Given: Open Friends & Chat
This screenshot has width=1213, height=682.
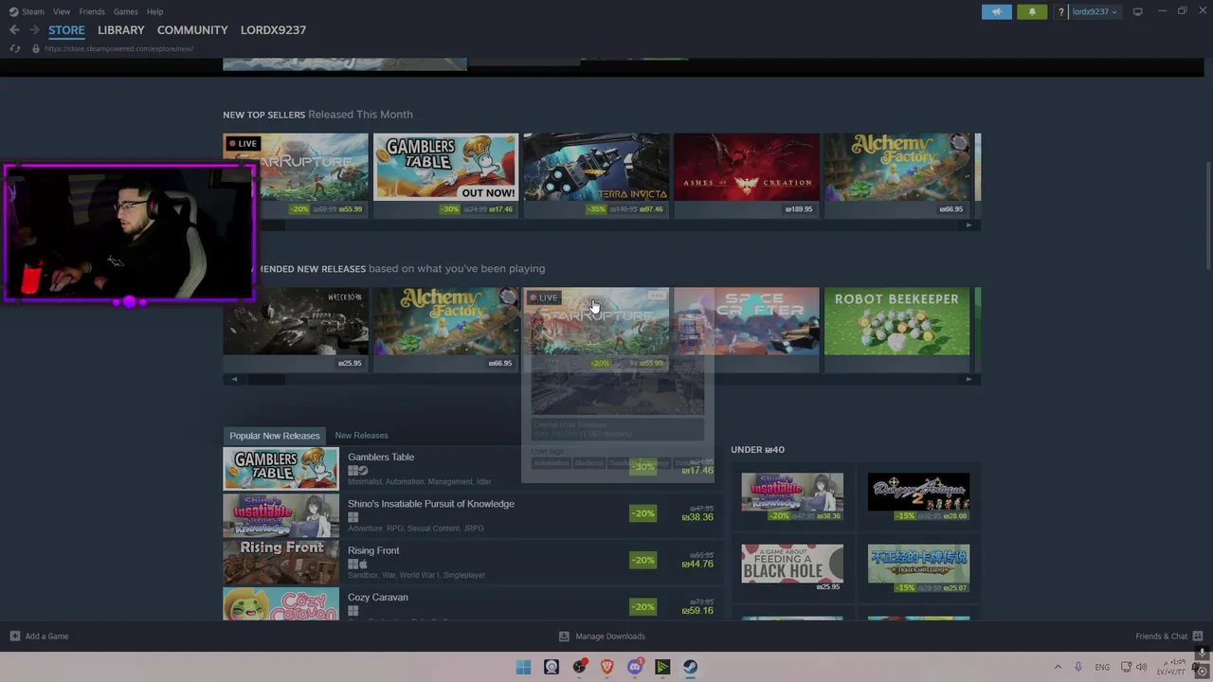Looking at the screenshot, I should pyautogui.click(x=1168, y=637).
